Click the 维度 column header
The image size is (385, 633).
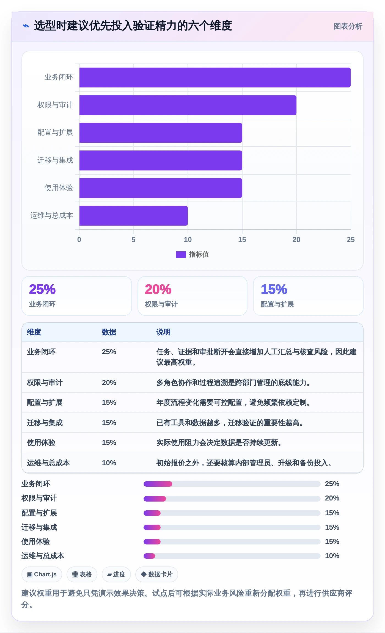pyautogui.click(x=34, y=332)
